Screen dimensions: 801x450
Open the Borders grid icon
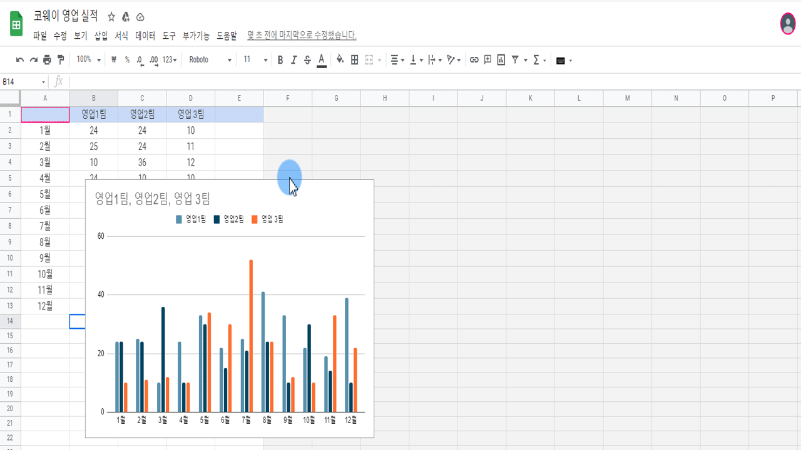click(x=355, y=60)
